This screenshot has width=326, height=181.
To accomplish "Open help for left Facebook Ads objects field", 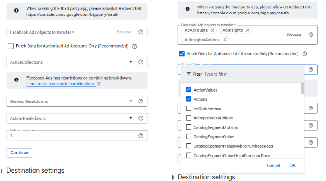I will point(141,32).
